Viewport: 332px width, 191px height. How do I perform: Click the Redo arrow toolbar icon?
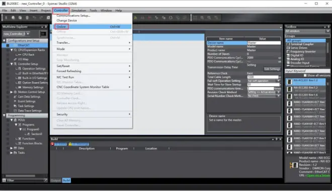point(41,18)
